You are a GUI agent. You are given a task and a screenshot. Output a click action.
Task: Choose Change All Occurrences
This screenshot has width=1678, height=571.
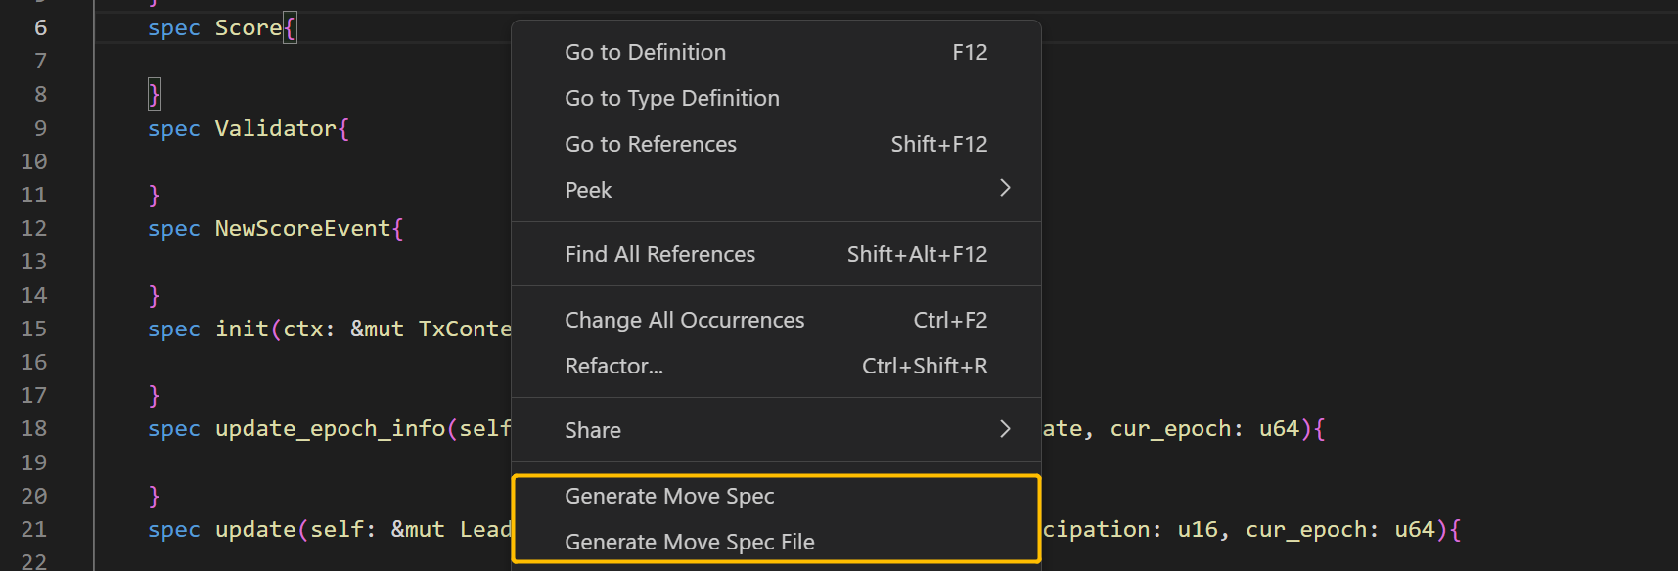(x=685, y=320)
